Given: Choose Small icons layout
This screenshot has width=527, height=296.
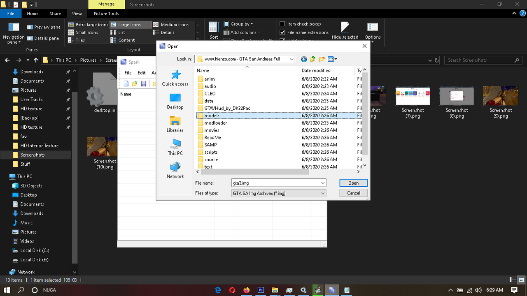Looking at the screenshot, I should coord(83,32).
